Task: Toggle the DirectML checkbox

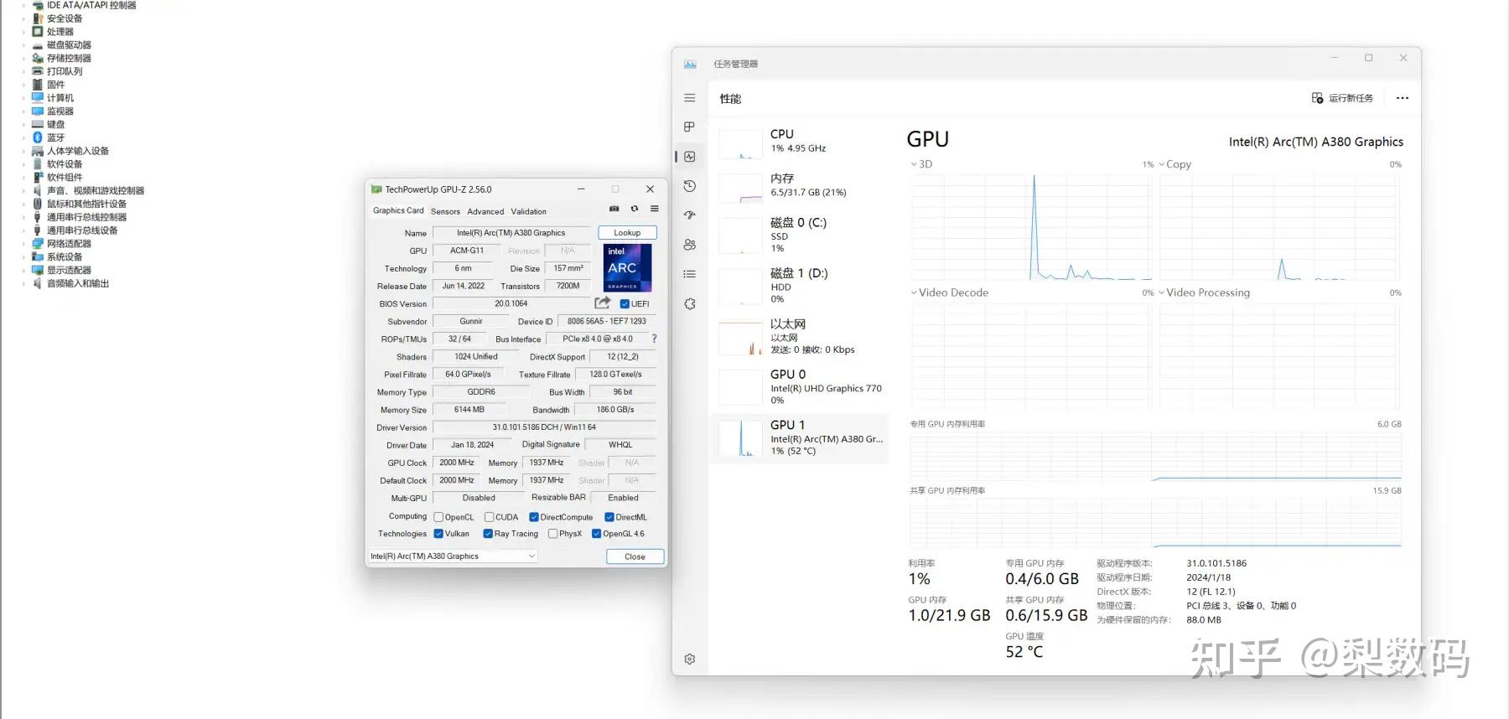Action: (609, 517)
